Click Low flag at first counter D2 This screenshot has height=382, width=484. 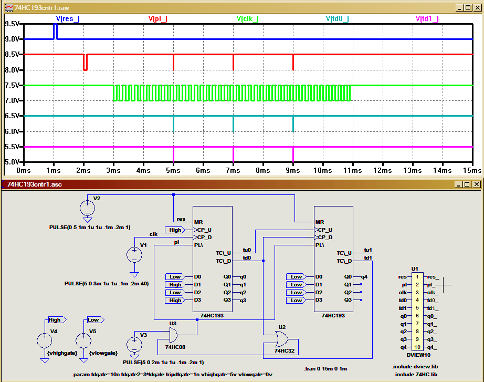[x=175, y=292]
